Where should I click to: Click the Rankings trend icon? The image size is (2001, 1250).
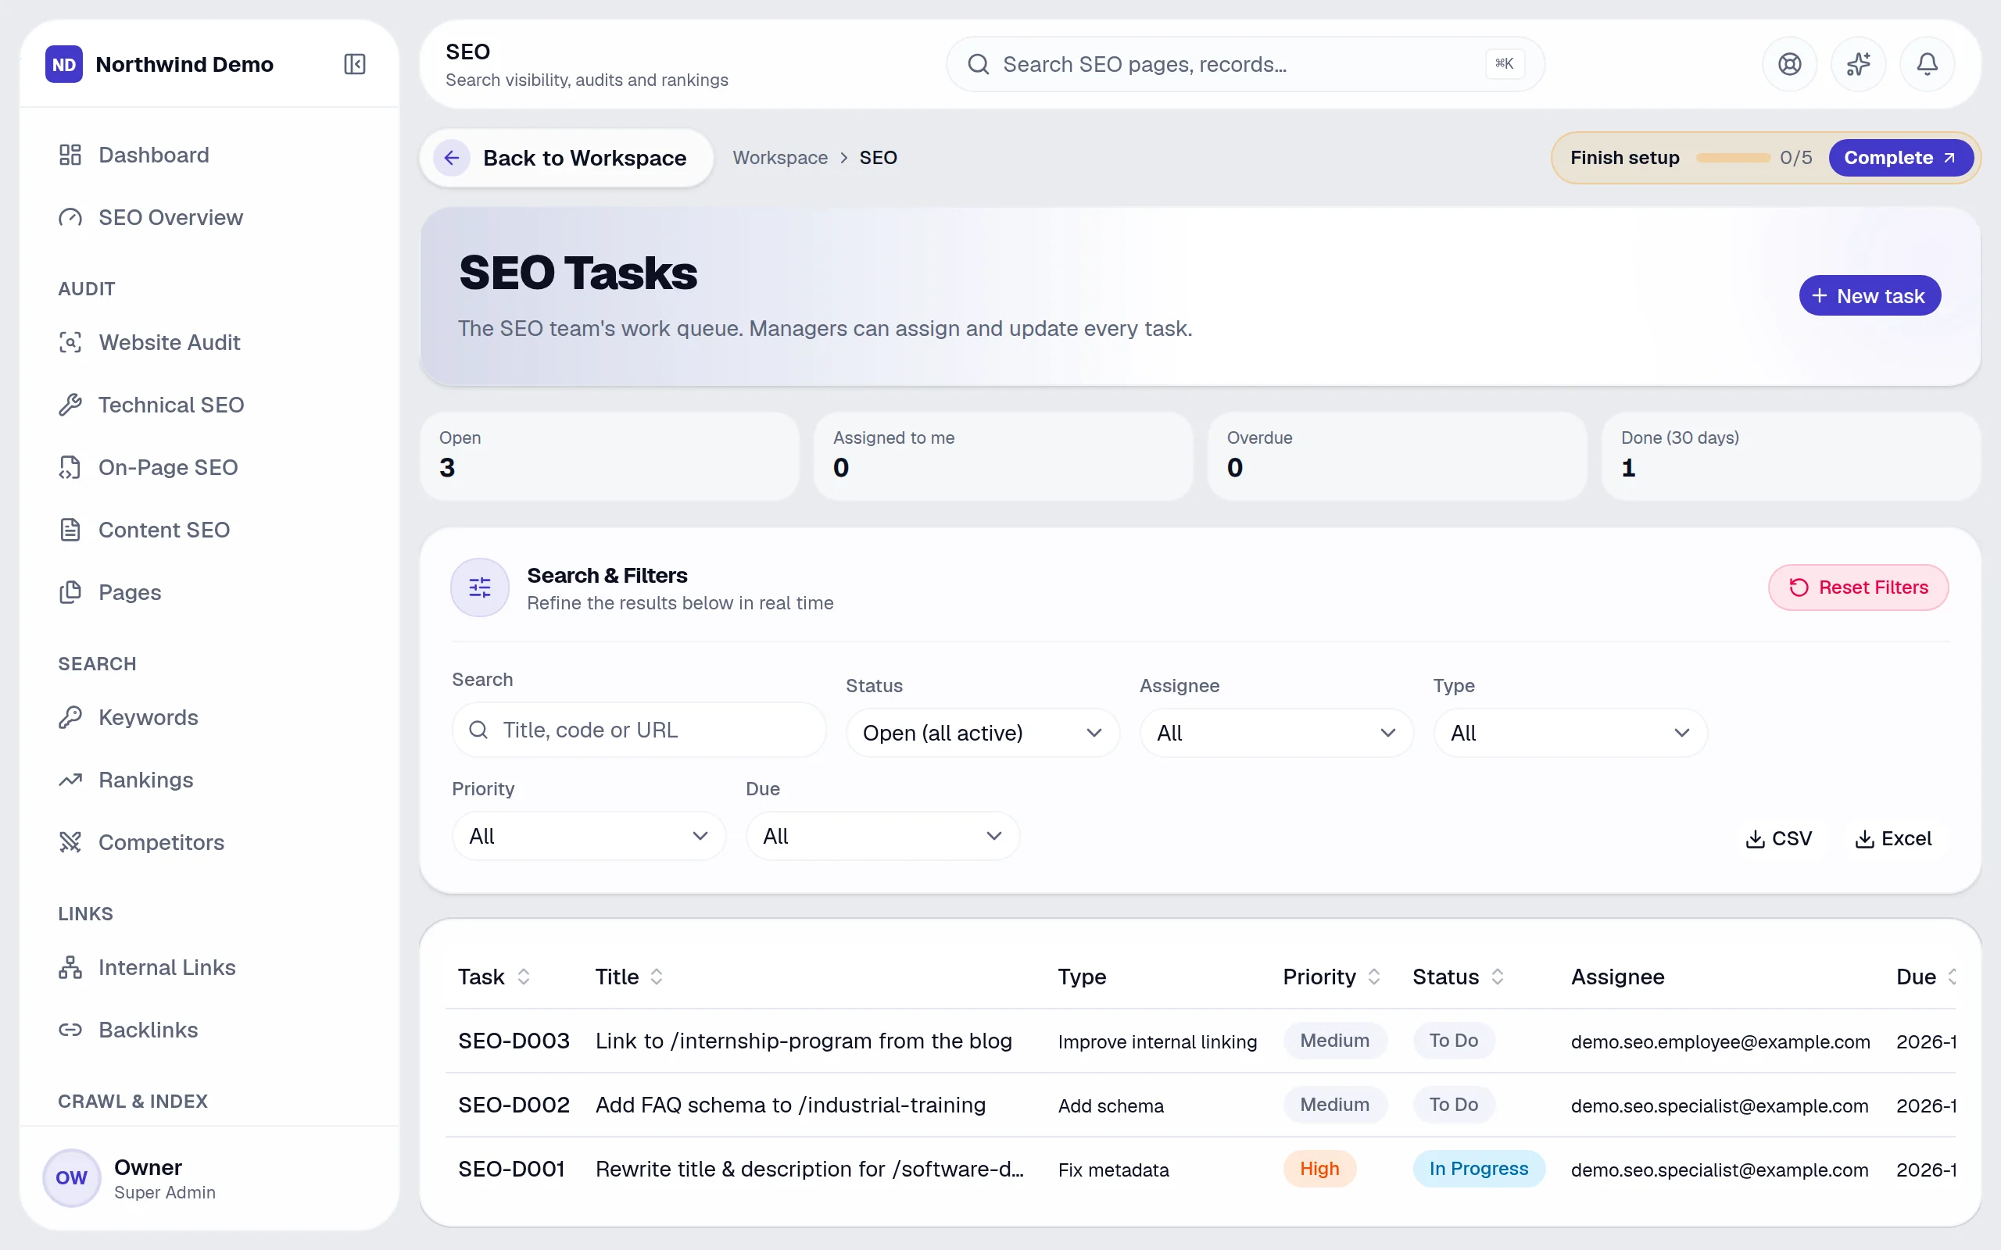coord(70,780)
